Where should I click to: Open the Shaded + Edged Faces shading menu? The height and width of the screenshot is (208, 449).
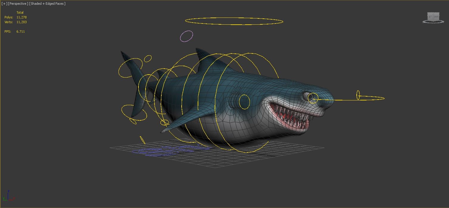pos(48,4)
